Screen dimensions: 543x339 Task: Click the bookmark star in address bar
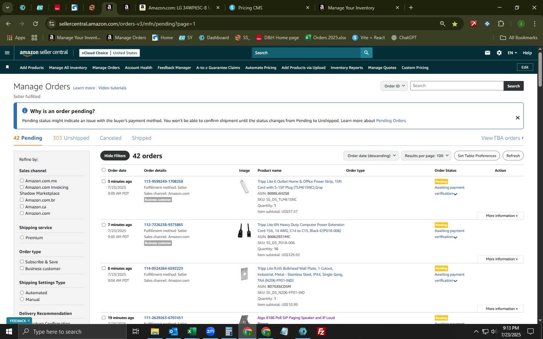tap(455, 24)
